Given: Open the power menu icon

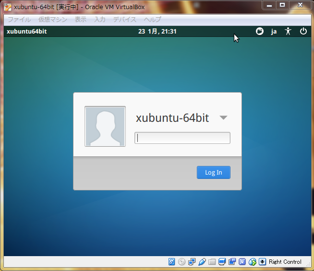Looking at the screenshot, I should [x=303, y=31].
